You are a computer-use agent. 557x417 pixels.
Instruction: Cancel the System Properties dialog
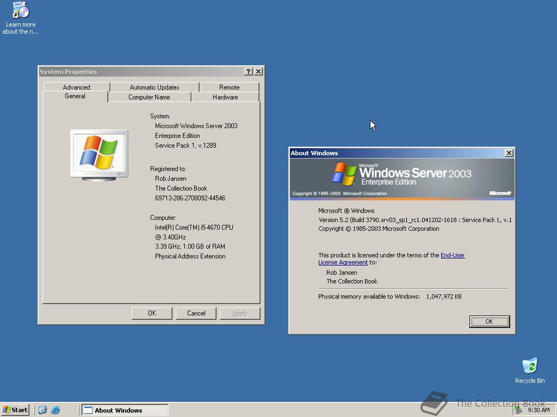pos(196,313)
